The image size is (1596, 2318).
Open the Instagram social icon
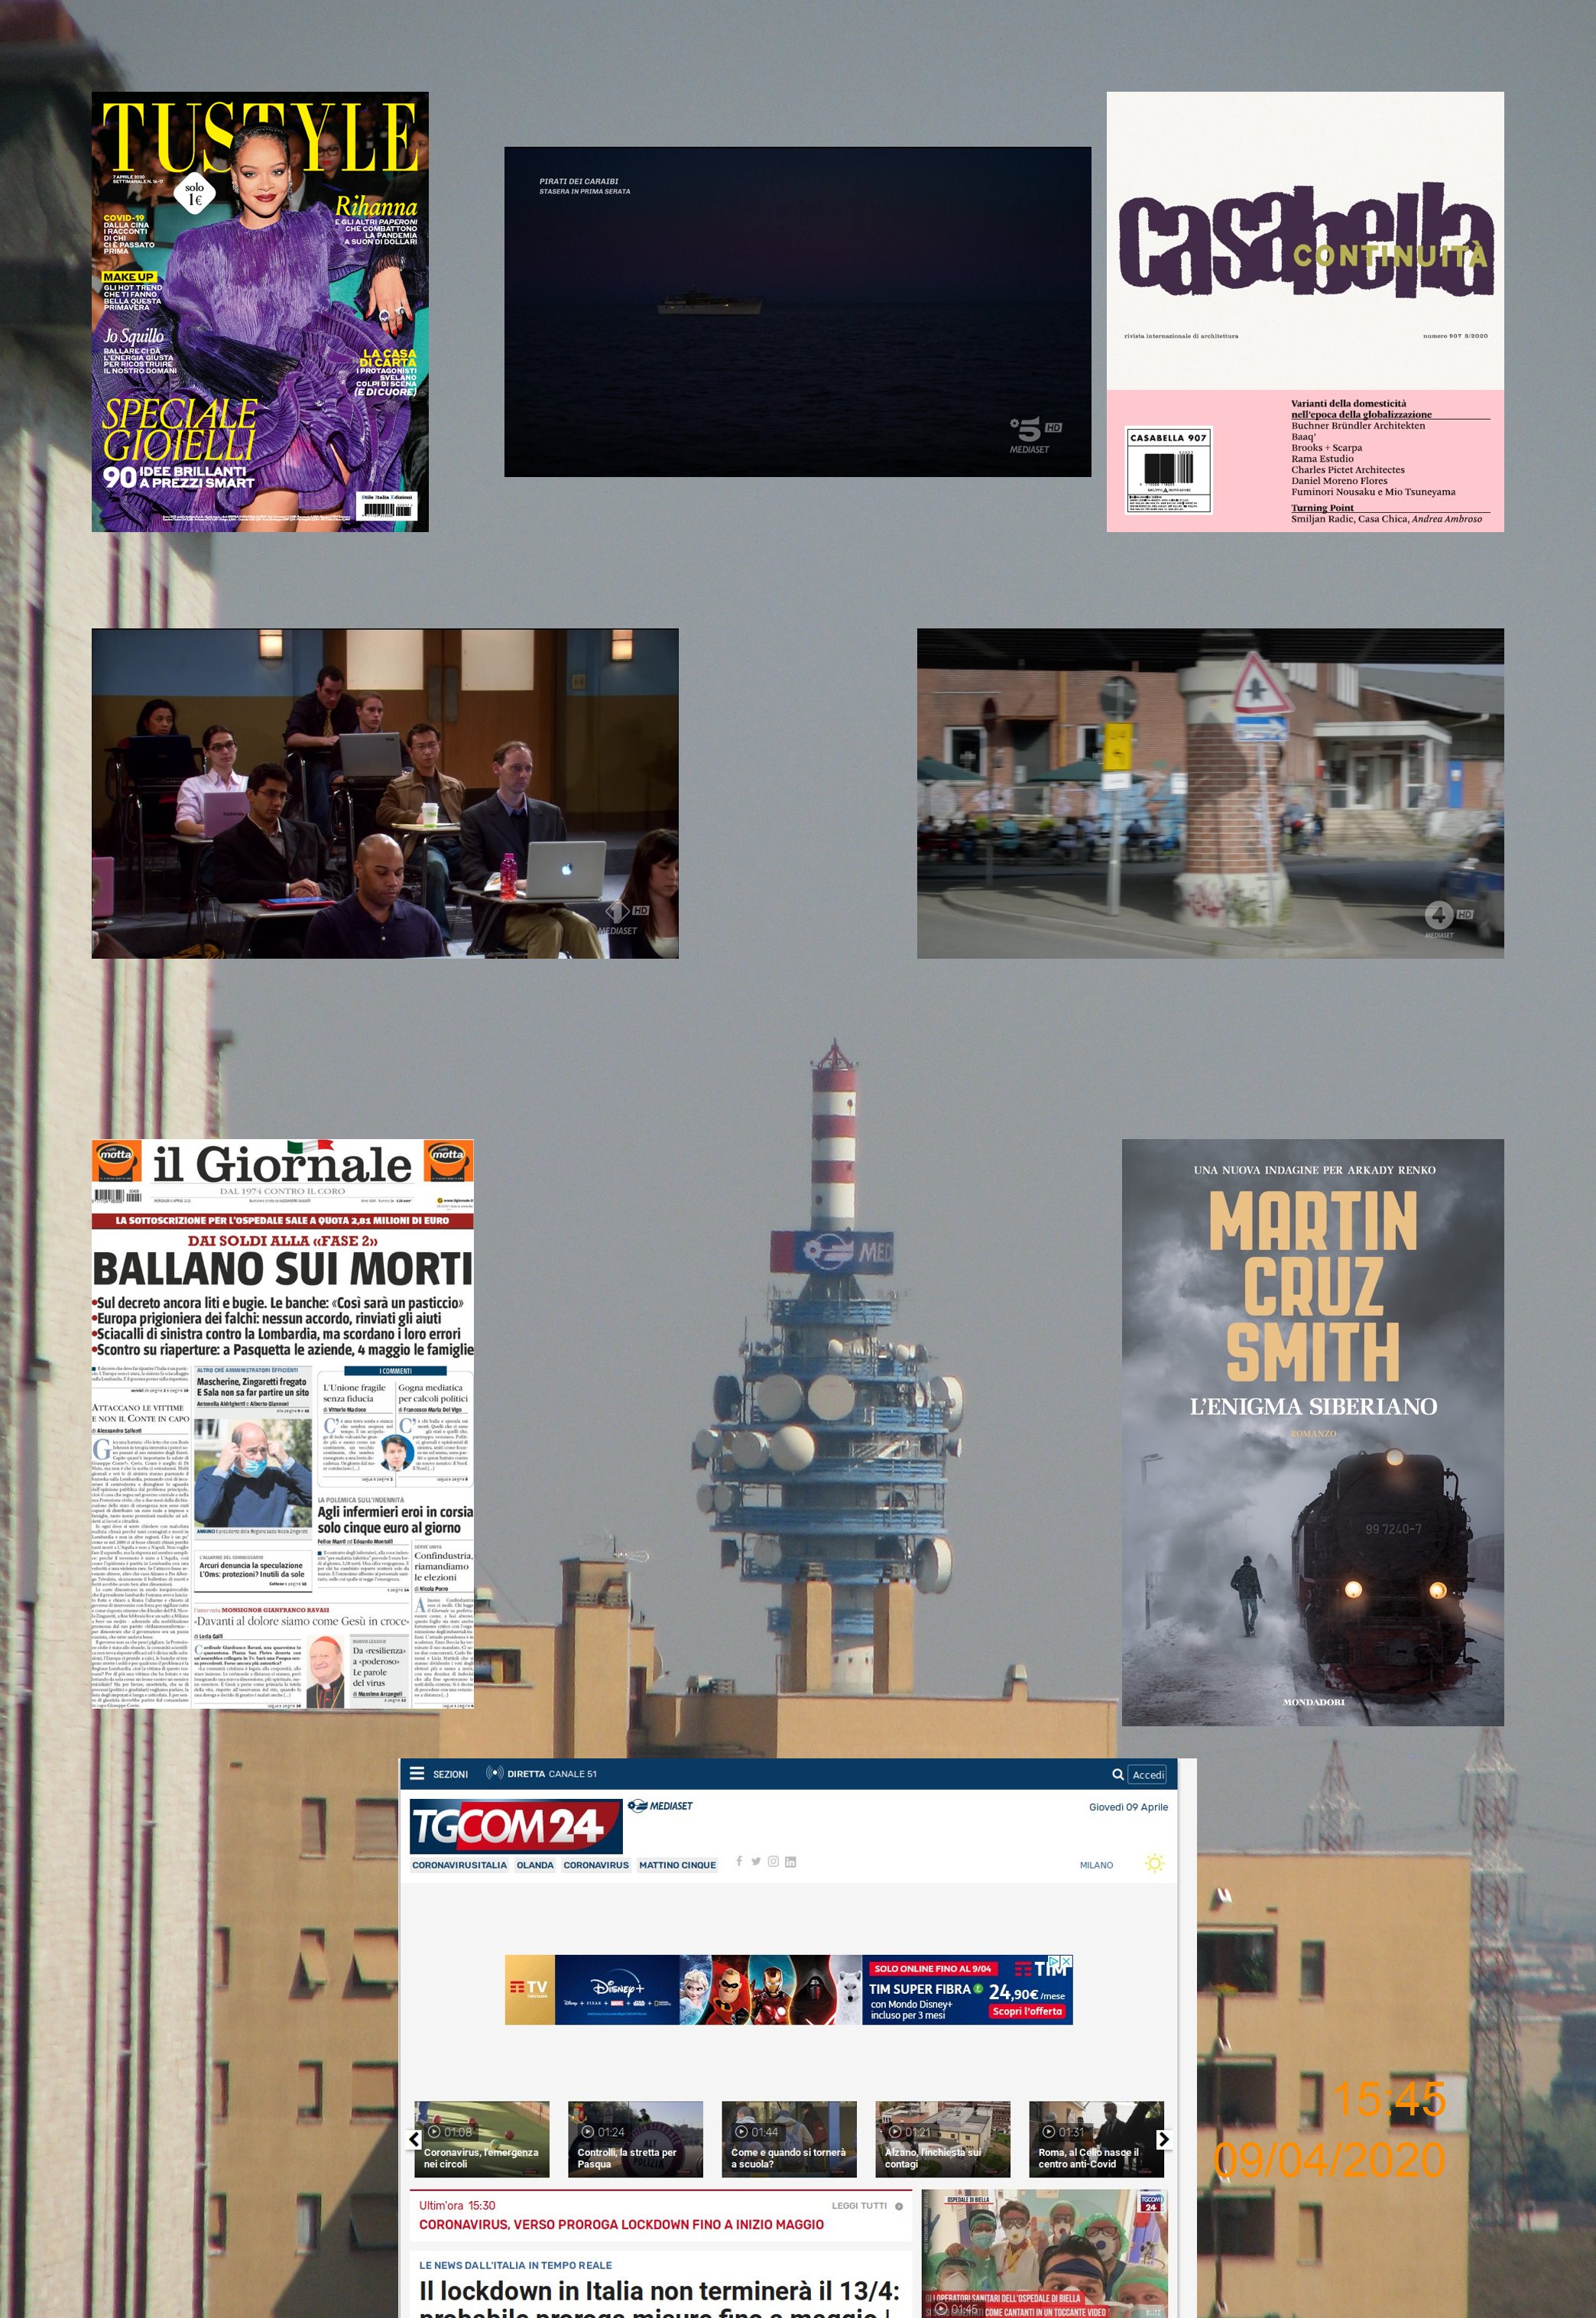773,1861
